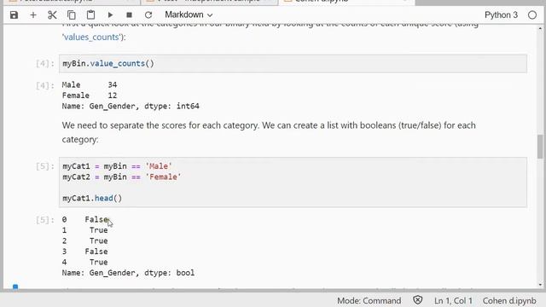Viewport: 546px width, 307px height.
Task: Click the '4 True' output row
Action: tap(85, 263)
